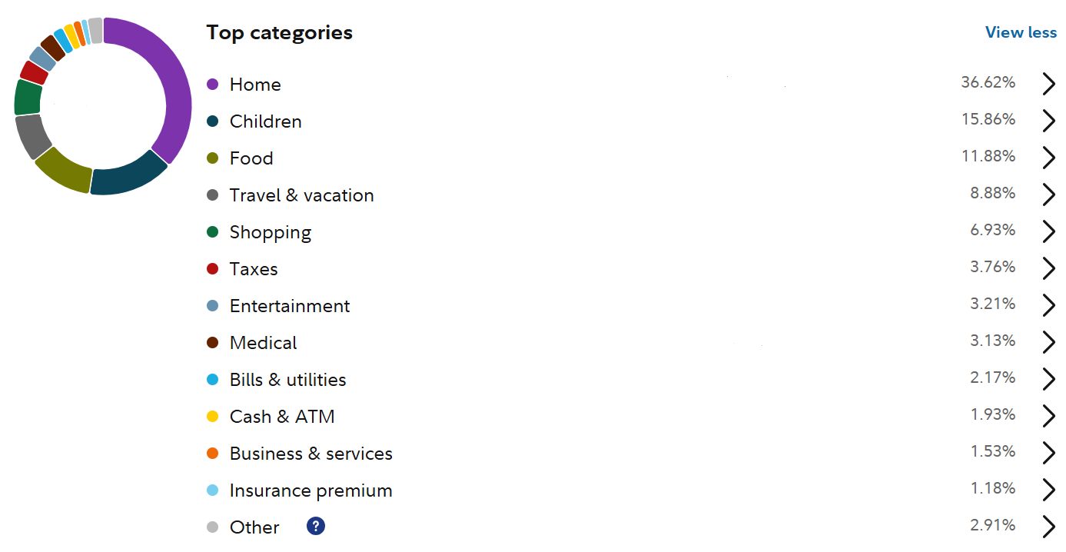Click the purple Home legend dot
The height and width of the screenshot is (552, 1066).
click(213, 85)
